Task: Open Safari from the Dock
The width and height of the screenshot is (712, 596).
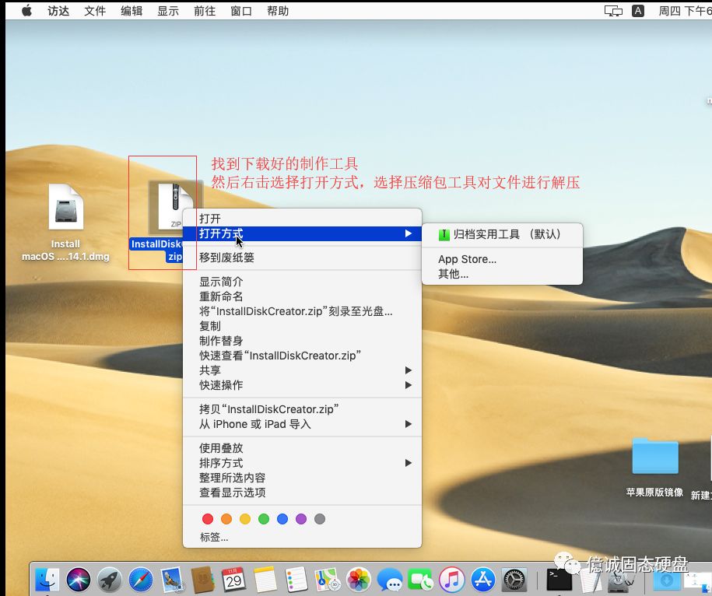Action: tap(141, 579)
